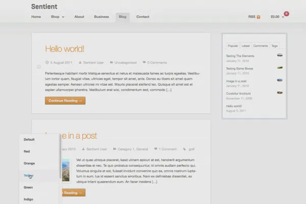Open the Curabitur tincidunt thumbnail
This screenshot has width=306, height=204.
(x=279, y=93)
